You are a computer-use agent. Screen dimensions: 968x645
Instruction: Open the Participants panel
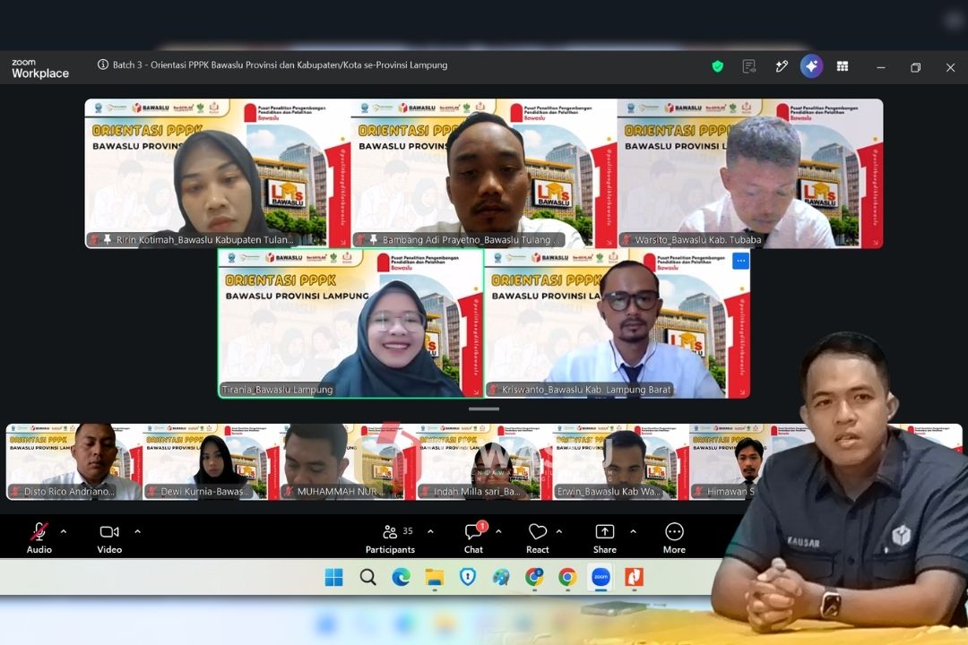390,538
